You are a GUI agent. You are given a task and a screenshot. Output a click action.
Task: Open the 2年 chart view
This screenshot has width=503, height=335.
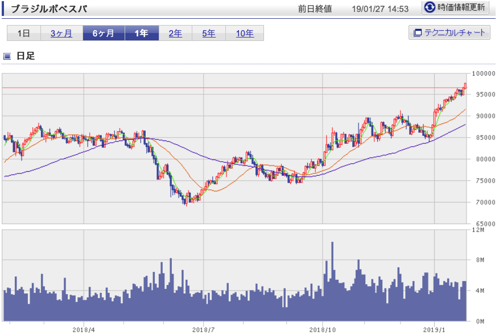[175, 34]
